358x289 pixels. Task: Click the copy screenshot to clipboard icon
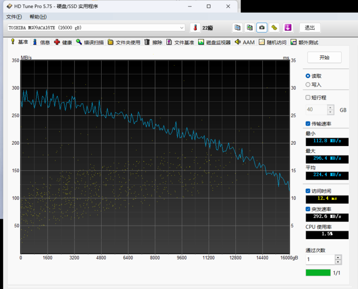(x=250, y=27)
